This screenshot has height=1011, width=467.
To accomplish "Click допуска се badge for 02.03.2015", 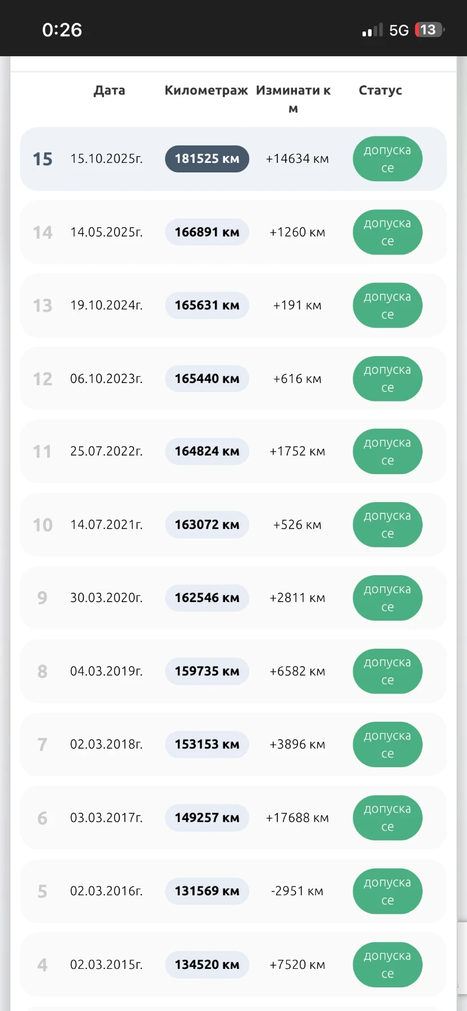I will 387,964.
